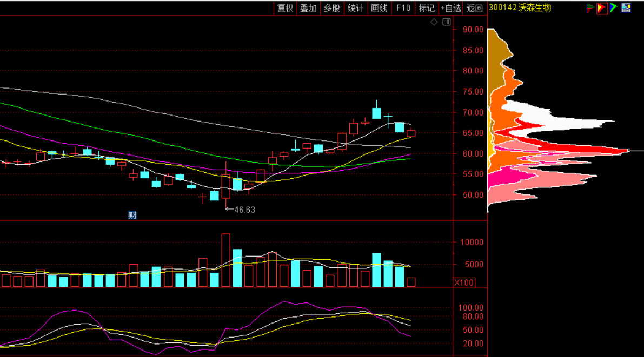Click the 46.63 lowest price label
Viewport: 644px width, 357px height.
click(244, 210)
